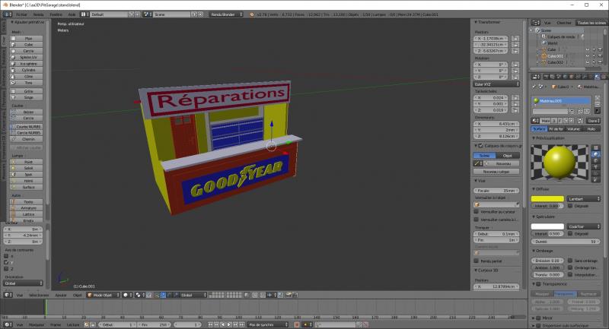Open the Fichier menu
The image size is (609, 329).
click(x=21, y=14)
